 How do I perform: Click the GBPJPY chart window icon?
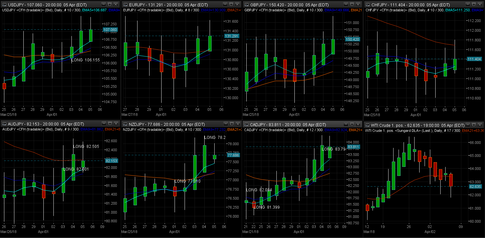coord(246,4)
